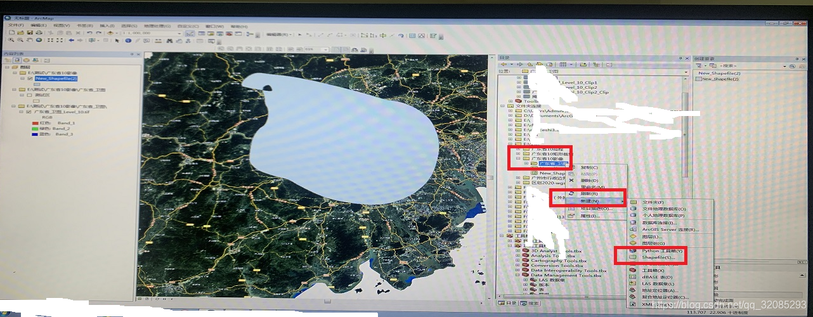Select List By Drawing Order icon

tap(8, 60)
